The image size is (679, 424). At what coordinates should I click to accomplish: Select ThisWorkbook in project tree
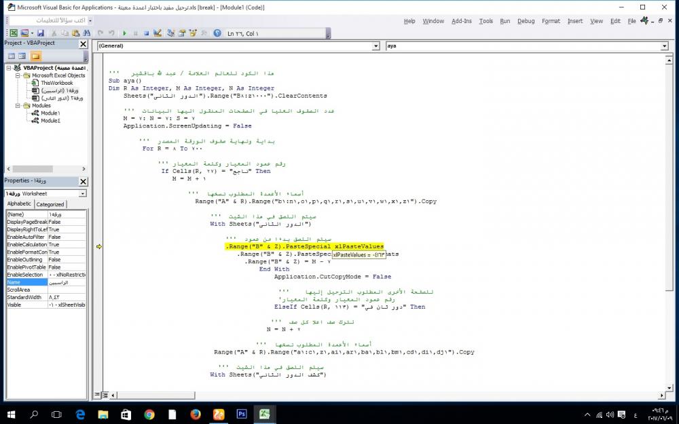pyautogui.click(x=57, y=83)
